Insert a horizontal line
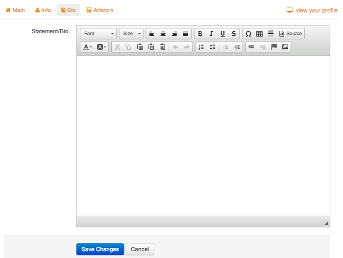Screen dimensions: 343x258 [270, 34]
